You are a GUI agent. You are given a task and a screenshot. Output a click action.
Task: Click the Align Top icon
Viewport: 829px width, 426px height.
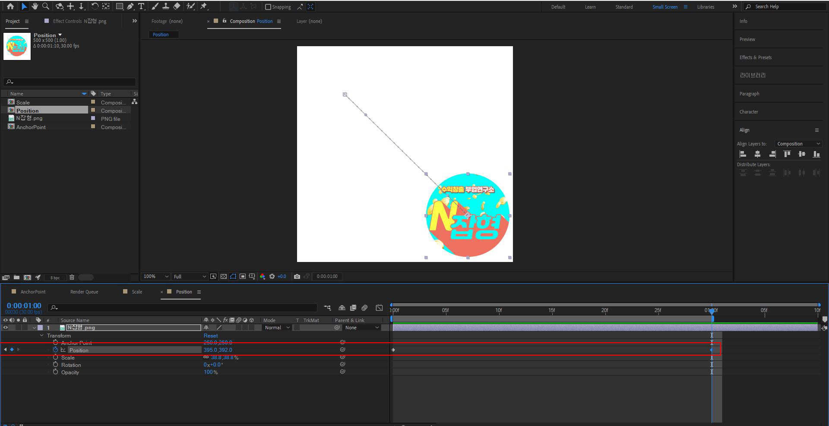point(787,154)
